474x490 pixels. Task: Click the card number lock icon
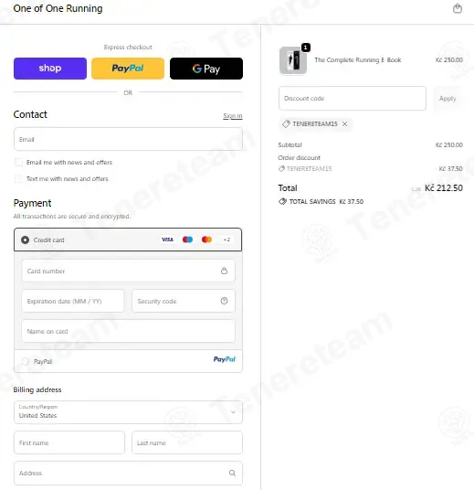pos(224,271)
